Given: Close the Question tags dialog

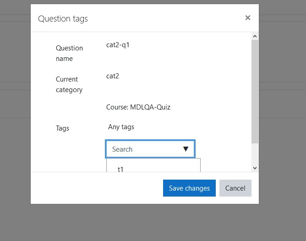Looking at the screenshot, I should (248, 18).
